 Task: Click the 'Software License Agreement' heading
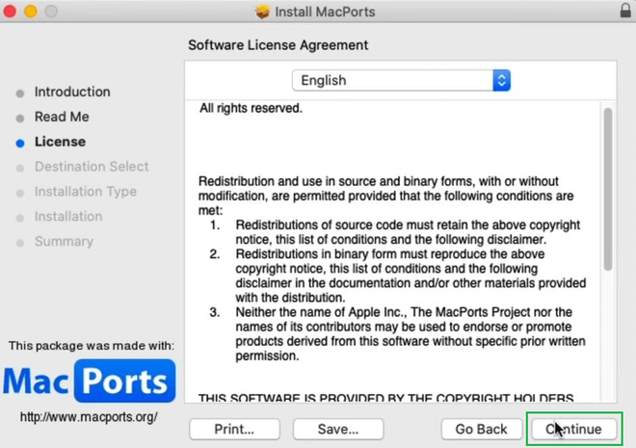click(278, 45)
